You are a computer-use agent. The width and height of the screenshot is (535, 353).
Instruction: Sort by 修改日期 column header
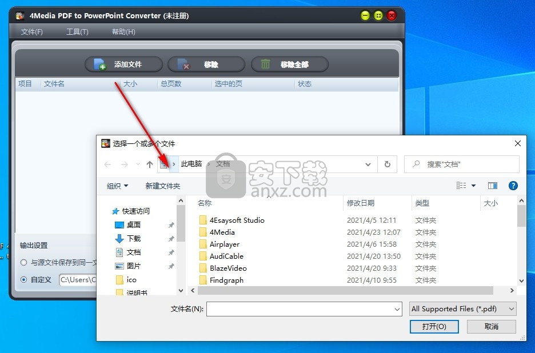pyautogui.click(x=361, y=203)
